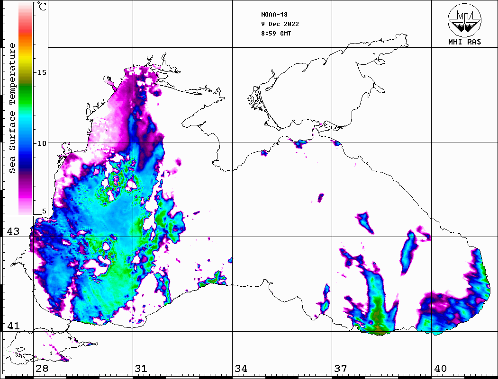This screenshot has width=498, height=379.
Task: Click the latitude label 41
Action: click(x=13, y=326)
